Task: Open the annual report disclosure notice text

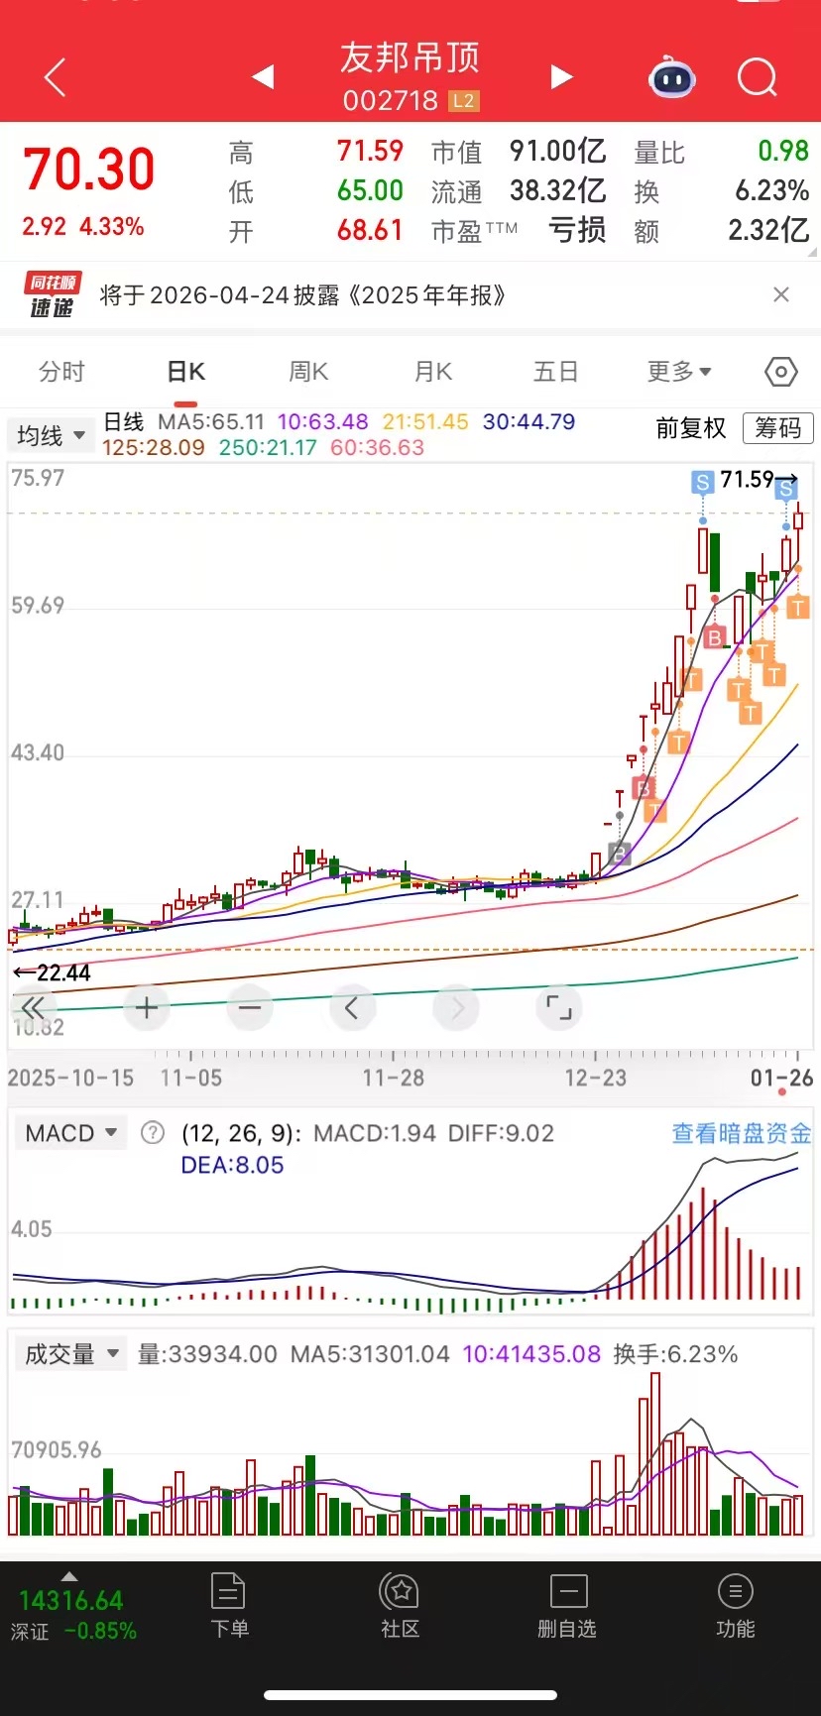Action: coord(302,295)
